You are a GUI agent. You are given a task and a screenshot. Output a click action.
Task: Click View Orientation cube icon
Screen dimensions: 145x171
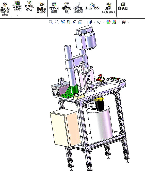click(x=80, y=22)
